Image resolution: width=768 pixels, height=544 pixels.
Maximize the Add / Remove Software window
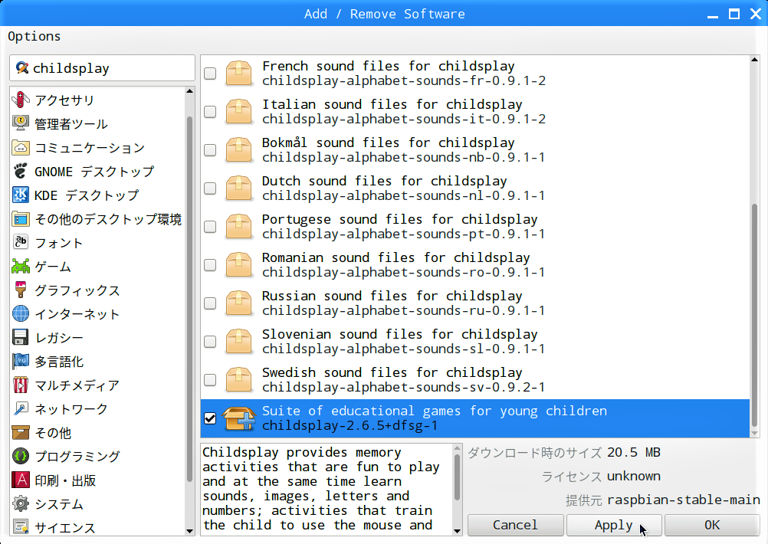pos(734,14)
